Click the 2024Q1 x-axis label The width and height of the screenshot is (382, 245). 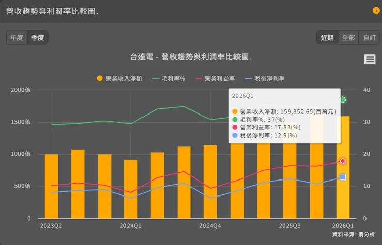[x=131, y=226]
